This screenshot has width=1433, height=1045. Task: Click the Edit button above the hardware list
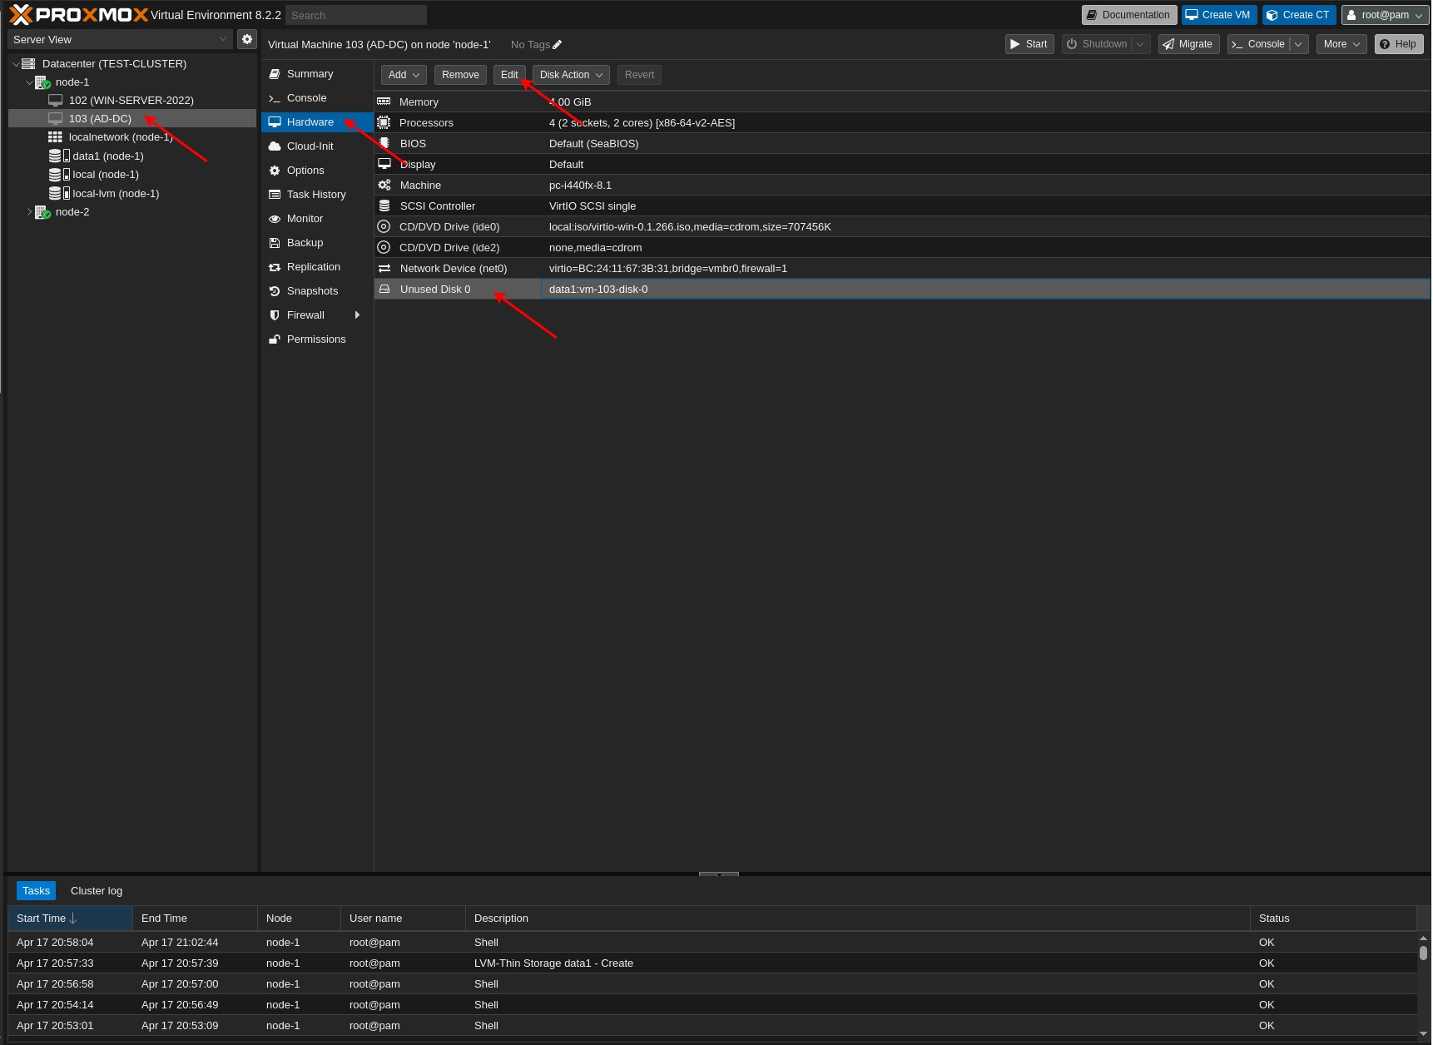click(x=509, y=75)
